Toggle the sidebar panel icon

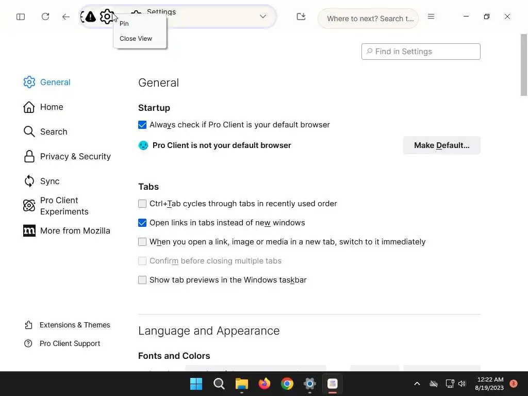point(21,16)
